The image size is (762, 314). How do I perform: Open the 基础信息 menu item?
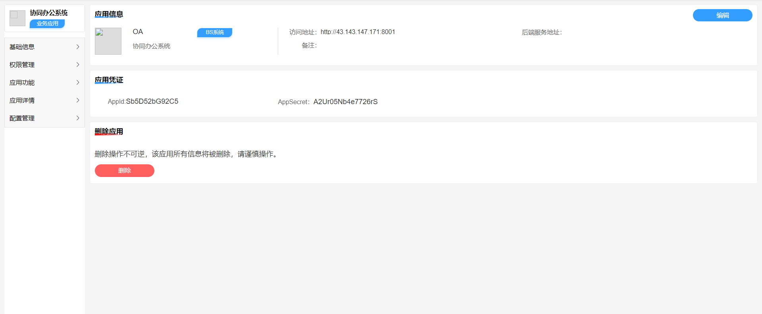coord(44,47)
